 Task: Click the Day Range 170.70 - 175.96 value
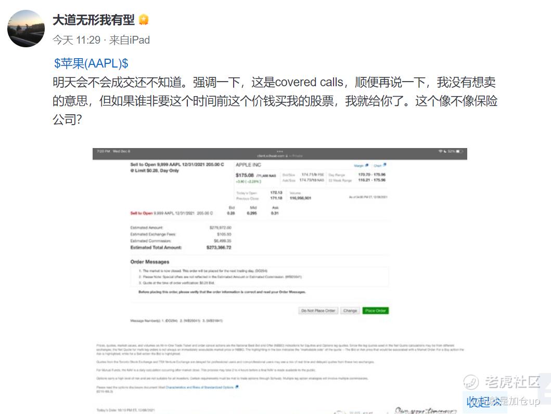click(372, 175)
